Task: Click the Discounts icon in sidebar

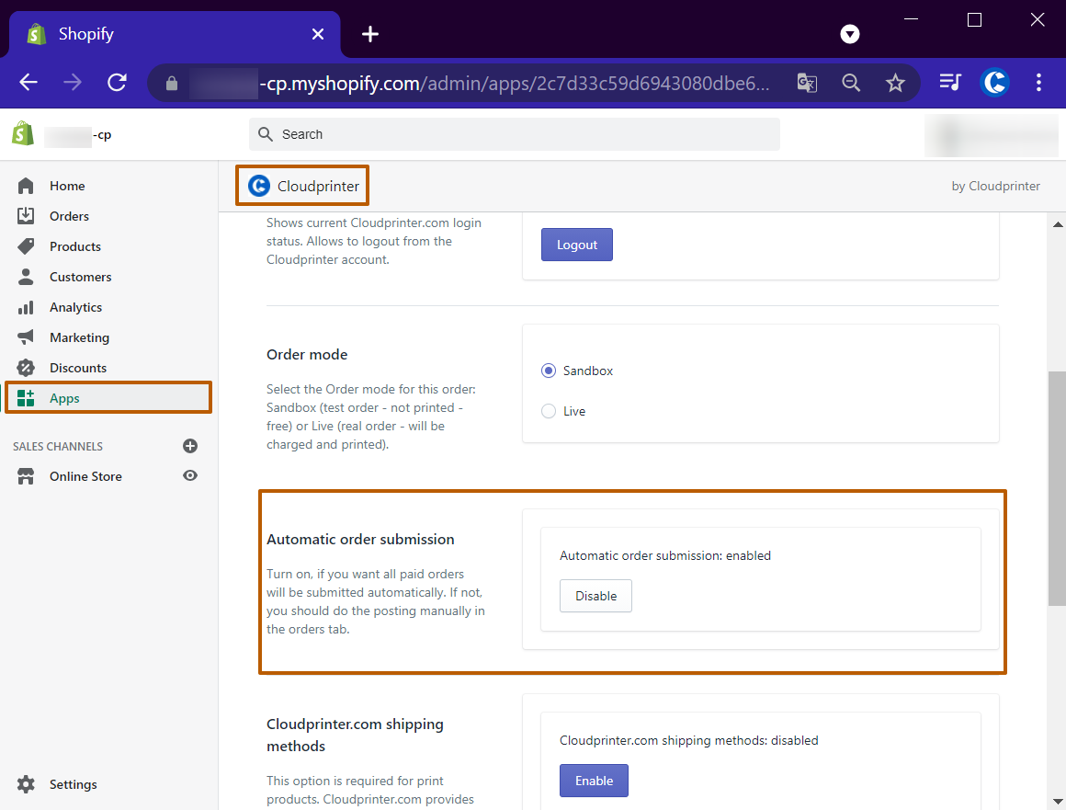Action: pos(26,368)
